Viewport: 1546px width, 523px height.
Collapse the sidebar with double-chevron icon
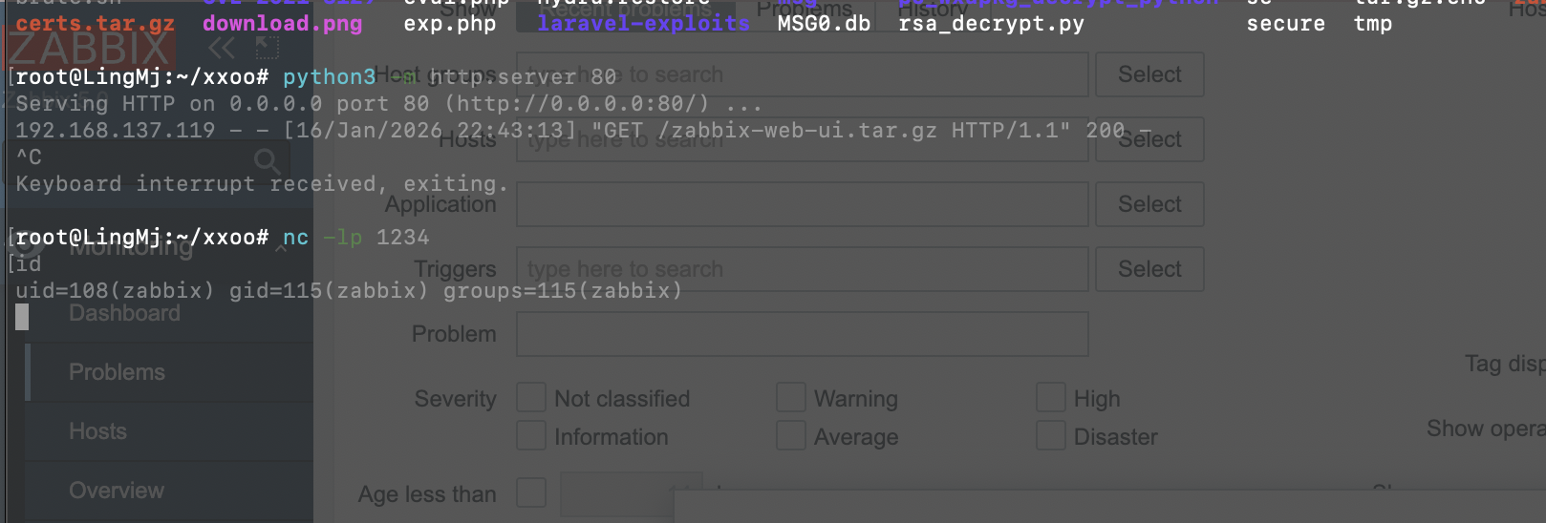click(x=222, y=48)
